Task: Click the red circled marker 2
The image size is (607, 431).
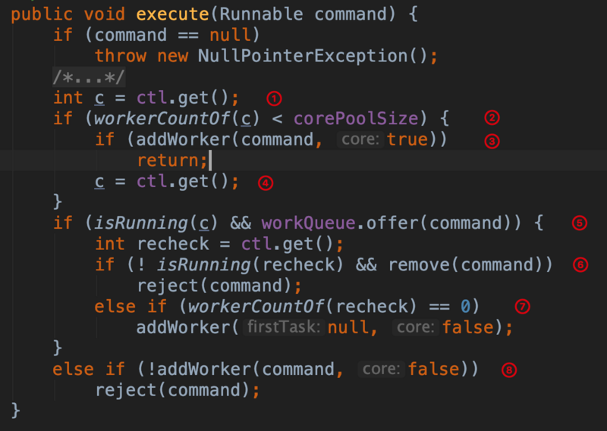Action: click(x=492, y=118)
